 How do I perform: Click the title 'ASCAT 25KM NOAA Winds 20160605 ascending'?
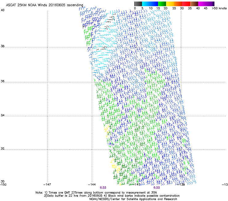click(x=44, y=5)
